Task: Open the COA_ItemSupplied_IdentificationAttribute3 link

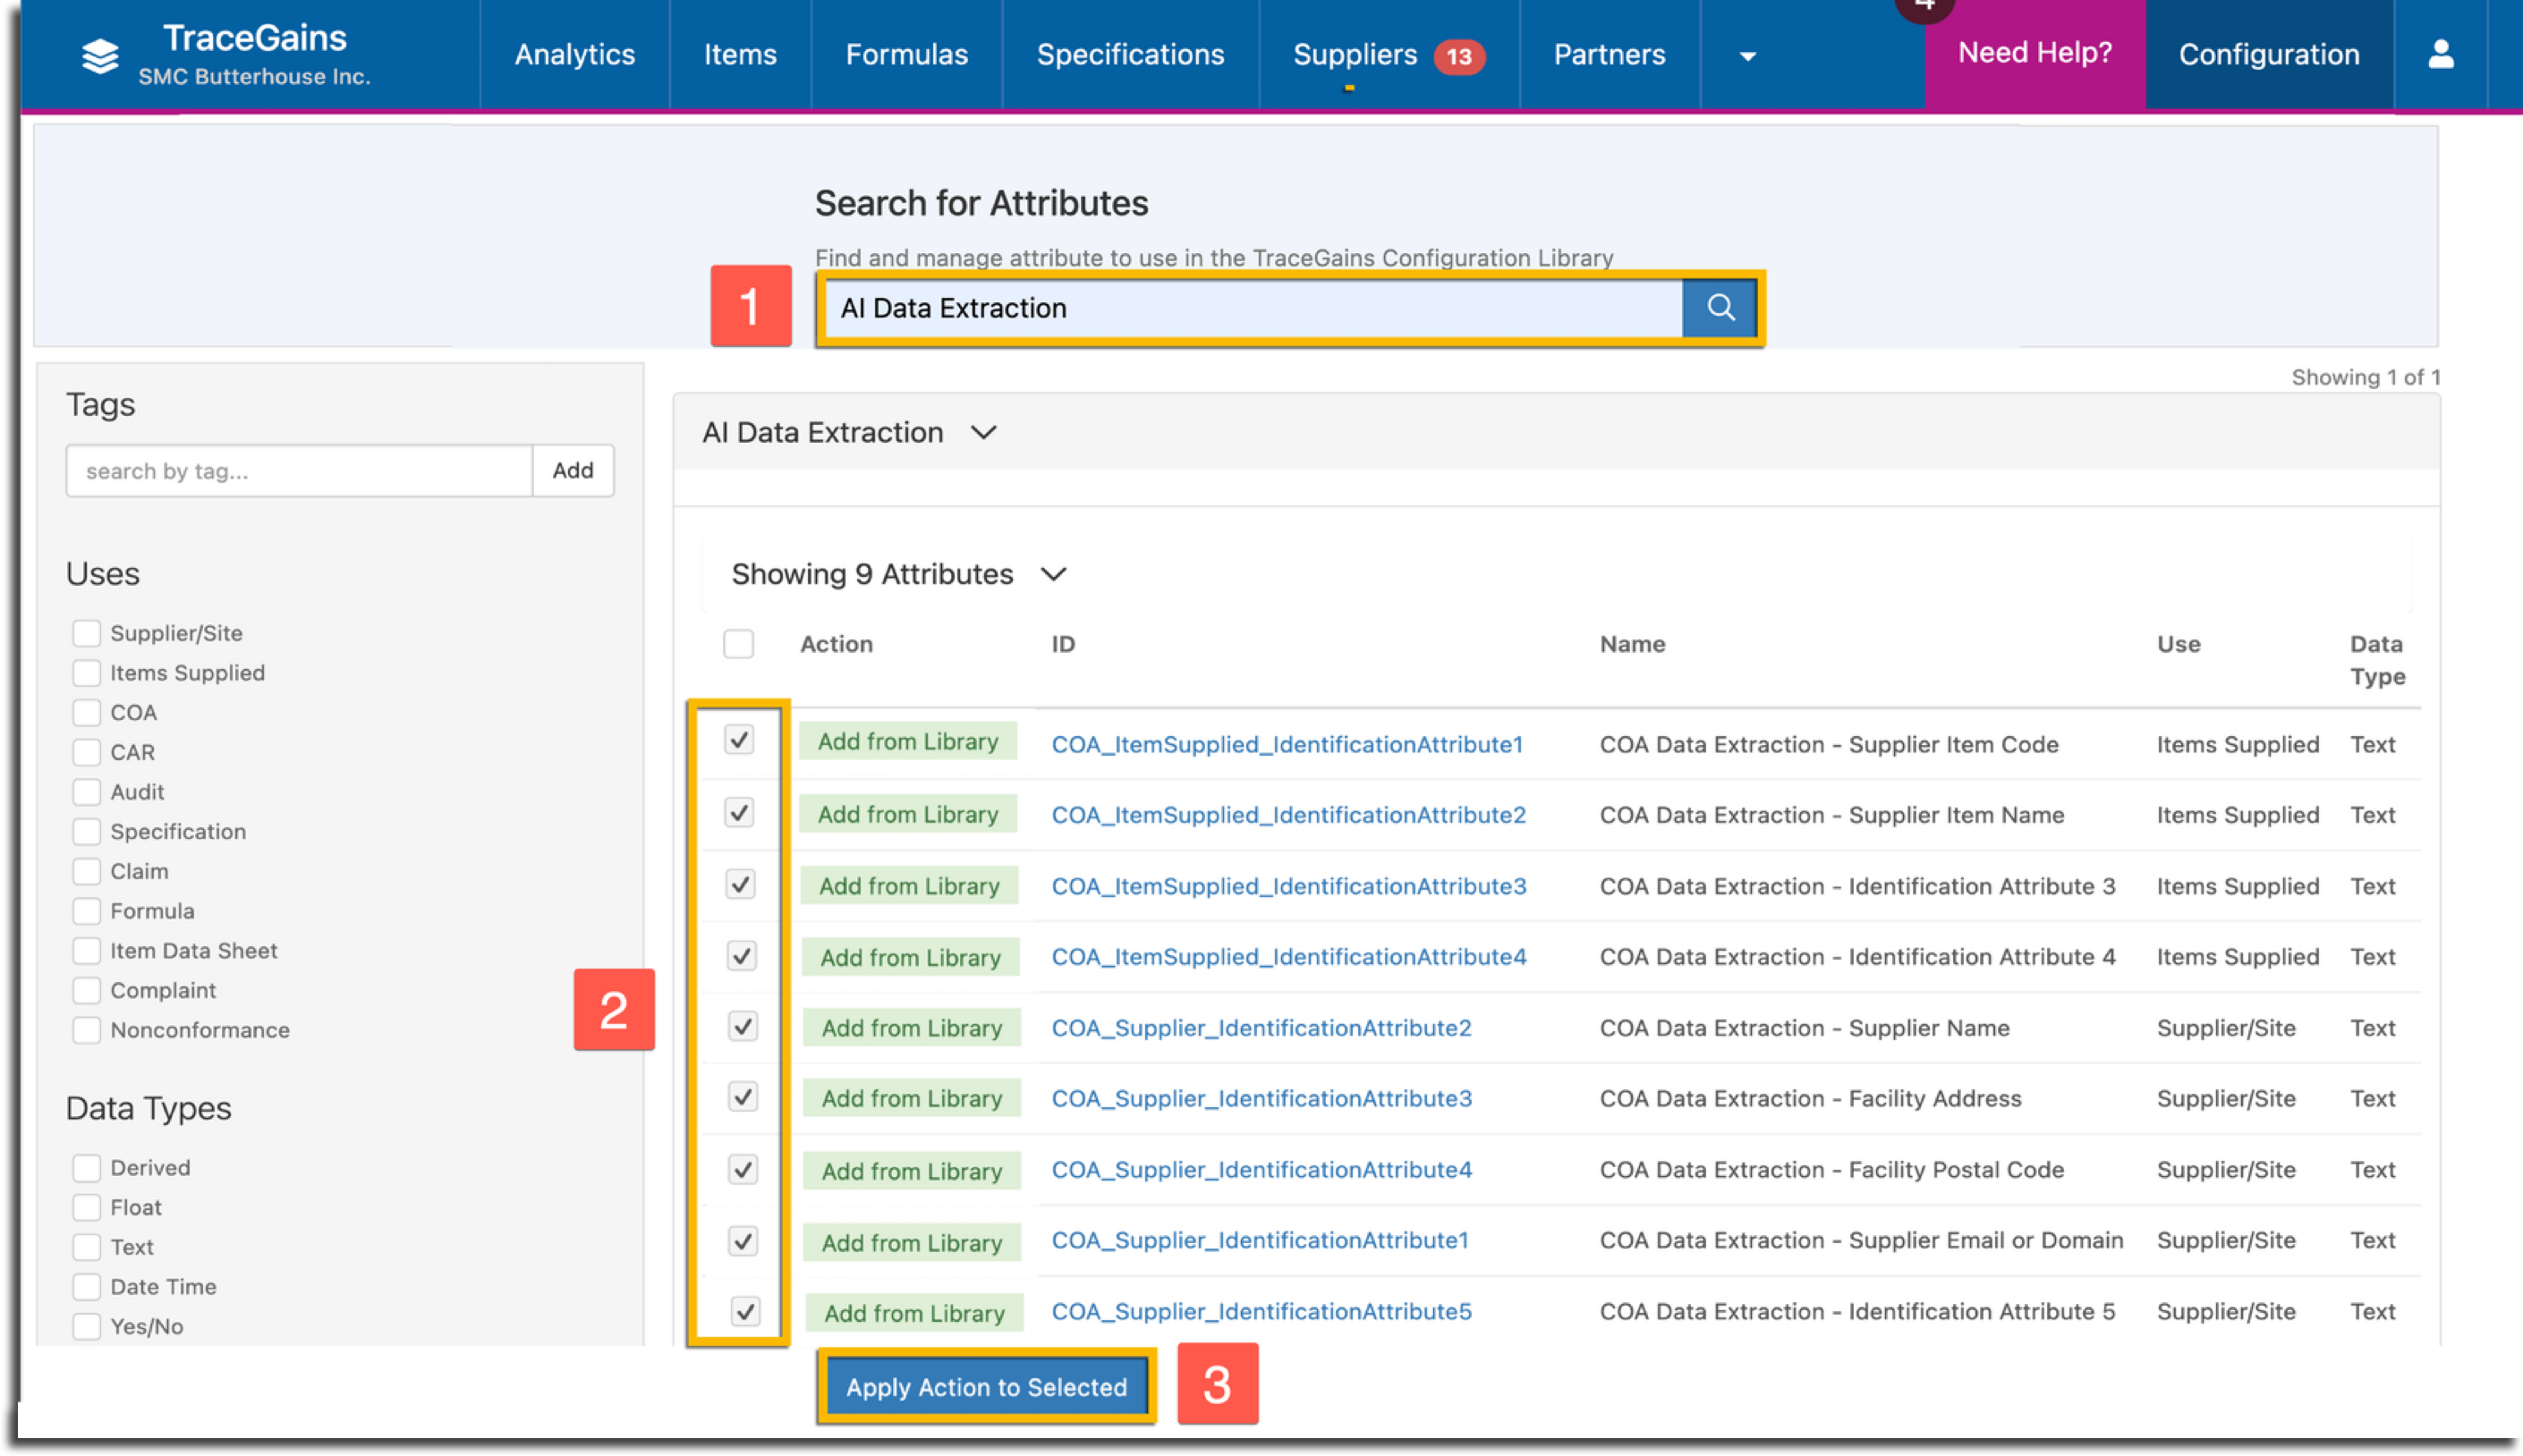Action: 1288,886
